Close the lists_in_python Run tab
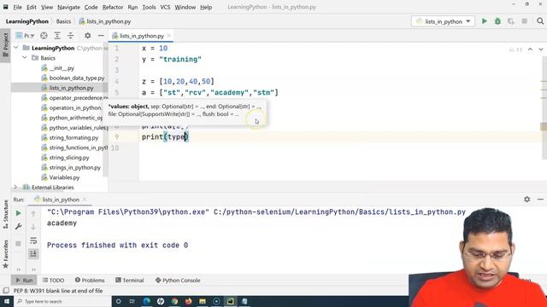 pos(85,200)
